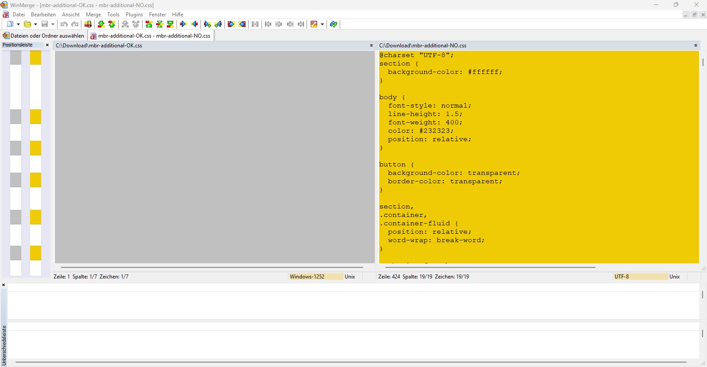The image size is (707, 367).
Task: Close the Positionsleiste location pane
Action: pos(47,45)
